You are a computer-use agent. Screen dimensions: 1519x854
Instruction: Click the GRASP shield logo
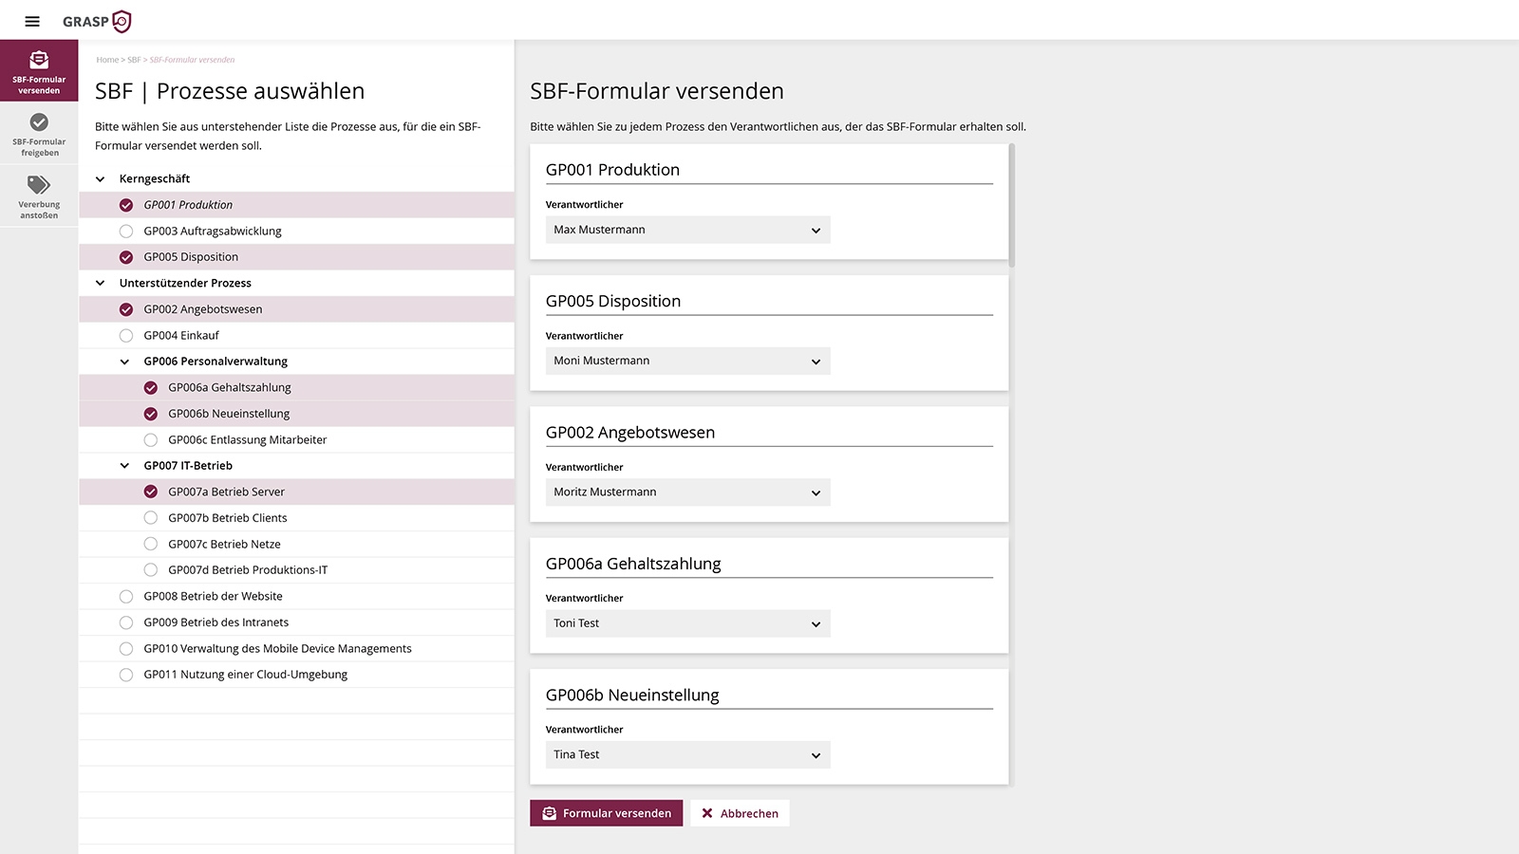(122, 21)
